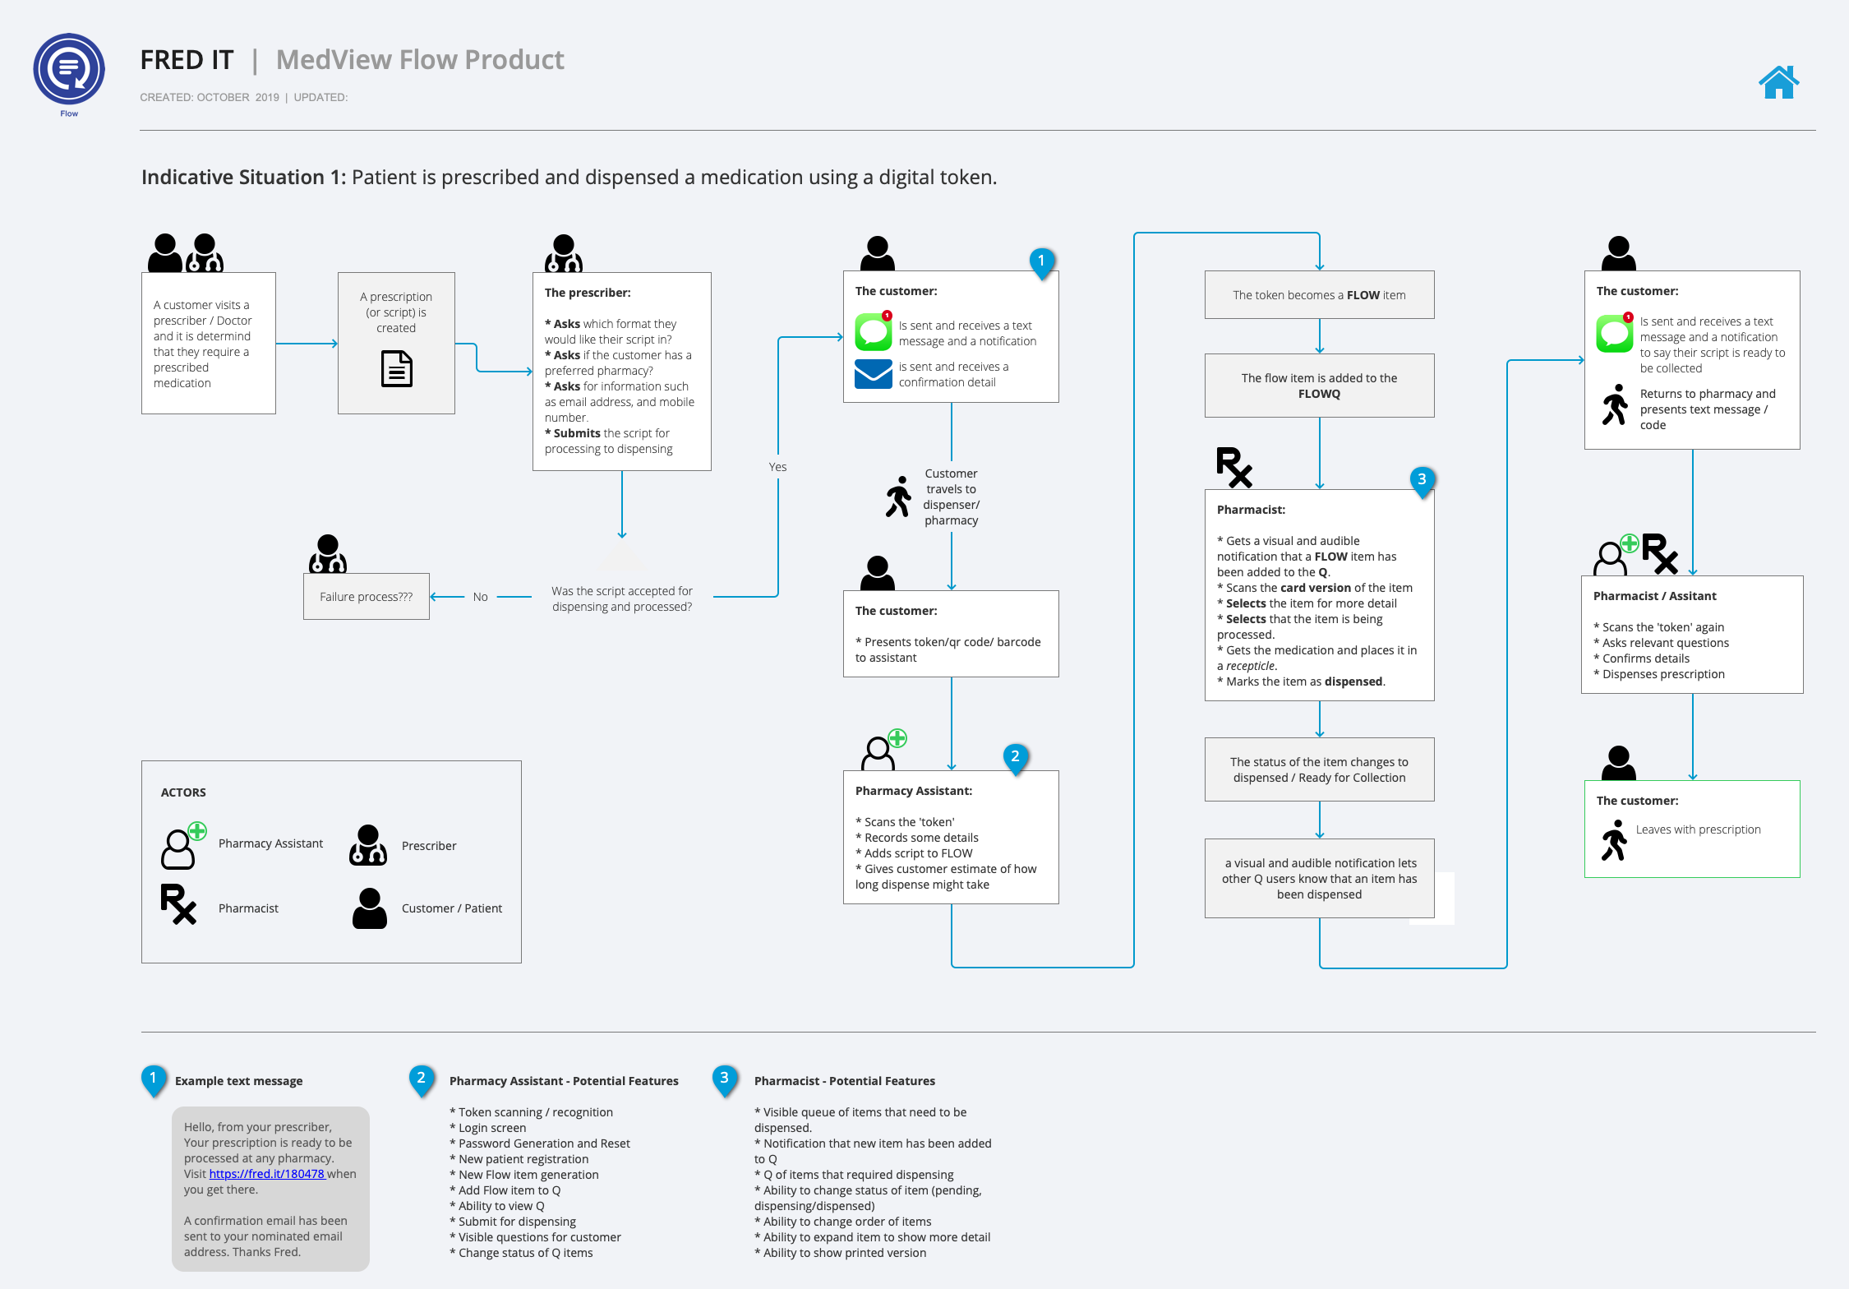Click 'Customer travels to dispenser/ pharmacy' label
Screen dimensions: 1849x1289
click(x=952, y=497)
